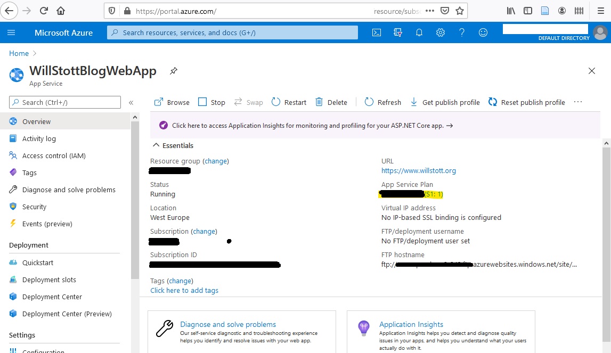Send feedback via smiley icon

tap(483, 32)
